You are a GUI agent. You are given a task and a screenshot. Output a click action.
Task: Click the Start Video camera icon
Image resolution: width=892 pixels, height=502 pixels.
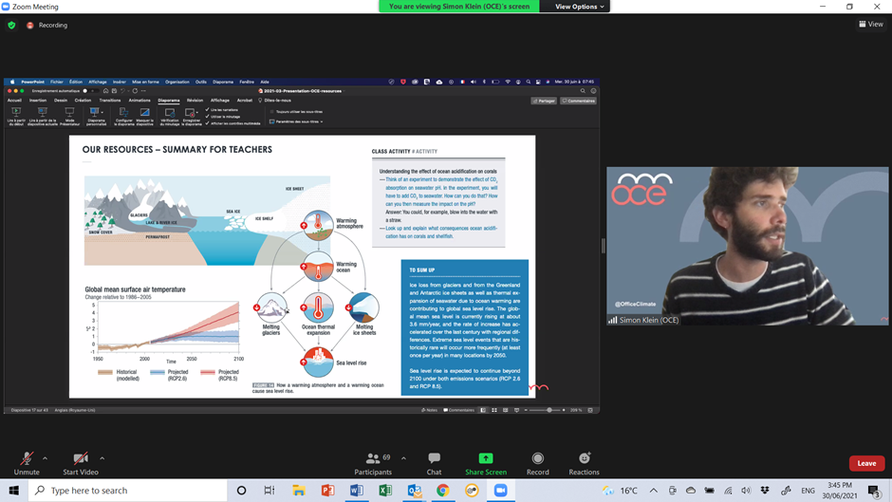[x=81, y=459]
